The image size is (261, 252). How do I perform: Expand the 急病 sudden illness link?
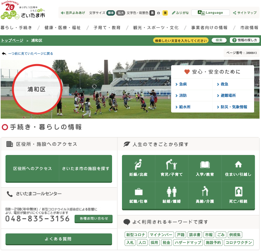pos(183,84)
